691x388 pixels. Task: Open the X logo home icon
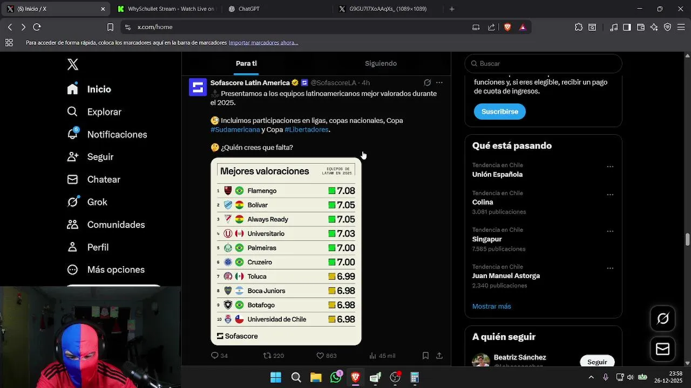pyautogui.click(x=73, y=64)
